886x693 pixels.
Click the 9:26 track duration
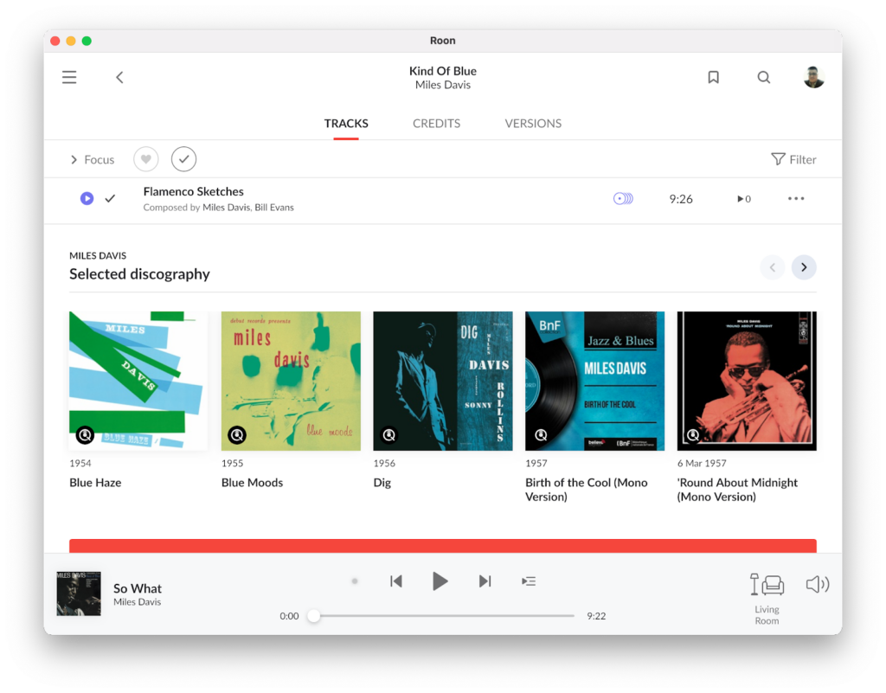(681, 199)
